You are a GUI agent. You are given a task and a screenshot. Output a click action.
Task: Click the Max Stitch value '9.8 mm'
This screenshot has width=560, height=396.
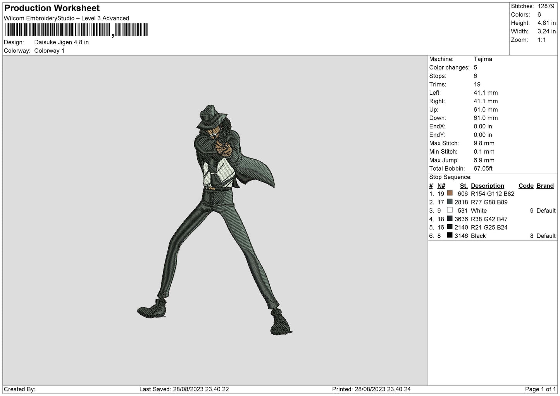484,143
